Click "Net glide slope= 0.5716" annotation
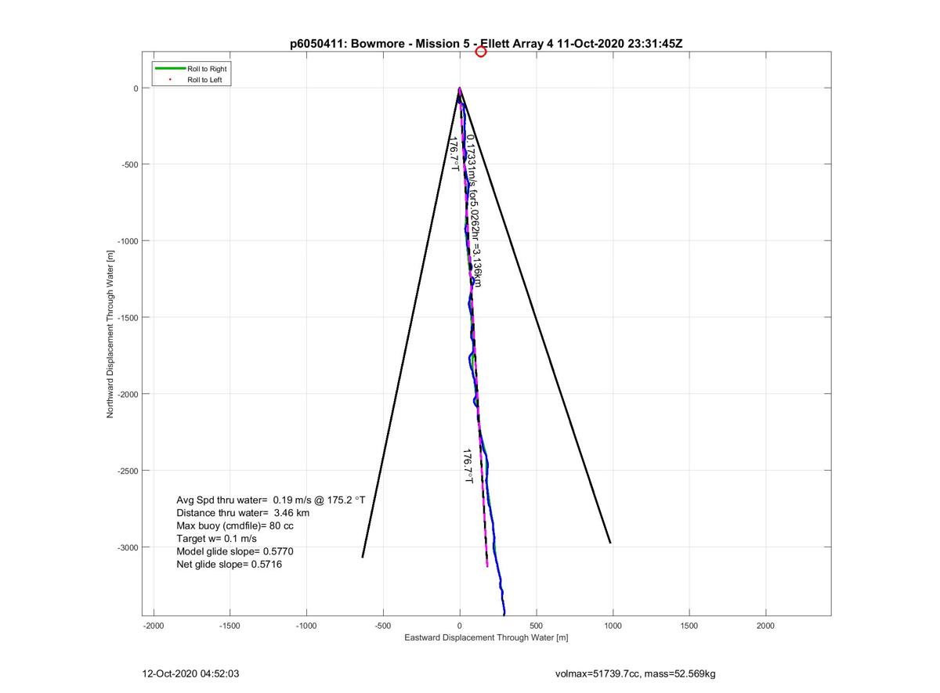Screen dimensions: 940x693 [229, 564]
